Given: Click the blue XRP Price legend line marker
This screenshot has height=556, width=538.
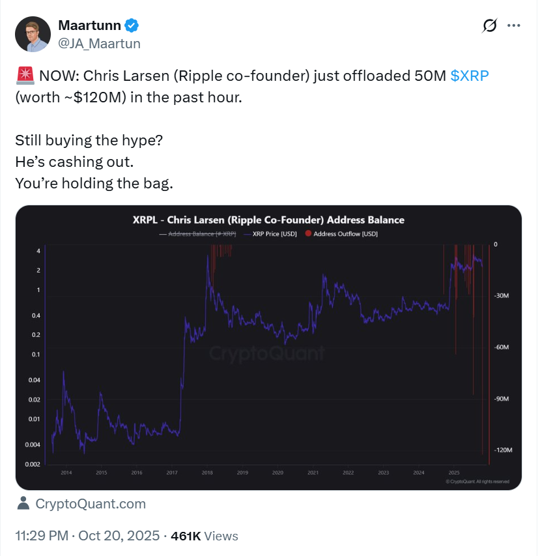Looking at the screenshot, I should tap(246, 233).
